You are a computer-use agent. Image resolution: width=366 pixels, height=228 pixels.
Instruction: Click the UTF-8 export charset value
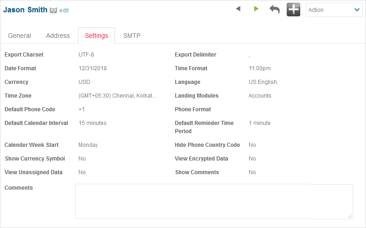pos(86,55)
